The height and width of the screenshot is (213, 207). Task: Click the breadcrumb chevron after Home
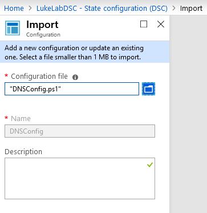point(30,9)
